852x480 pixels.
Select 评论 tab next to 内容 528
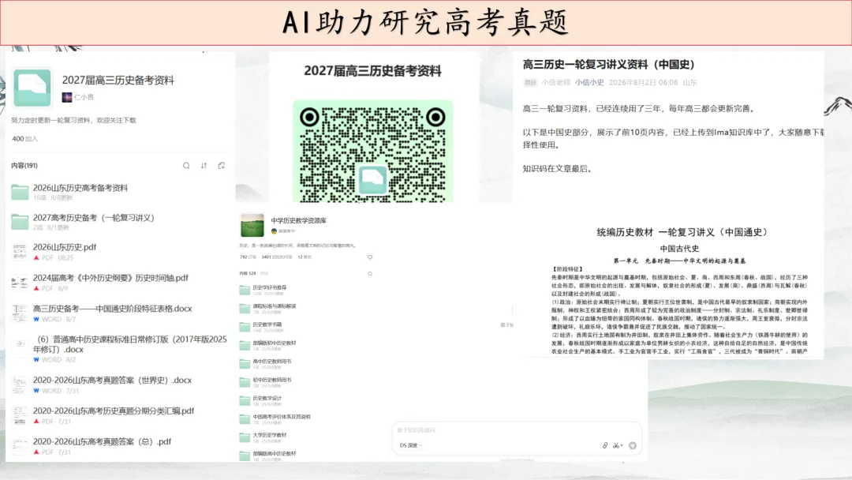tap(264, 273)
